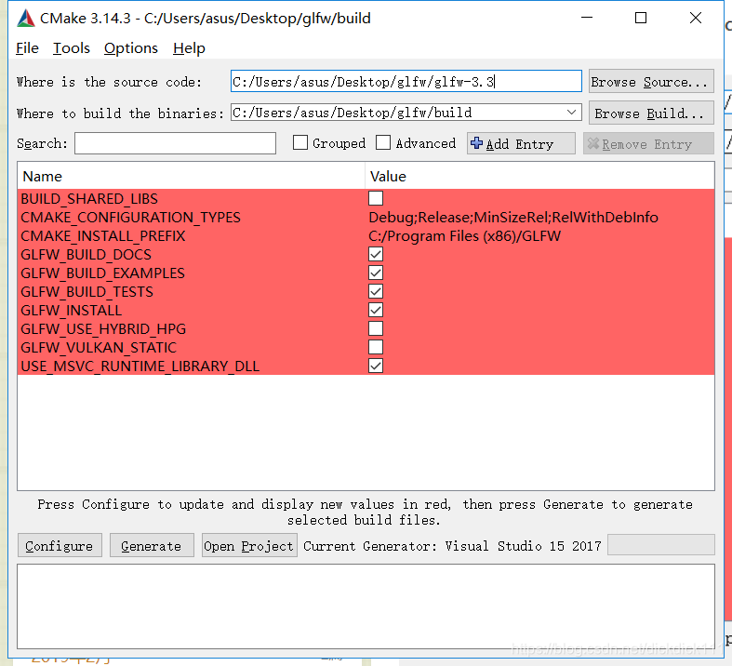Click the source code path field

pos(406,81)
